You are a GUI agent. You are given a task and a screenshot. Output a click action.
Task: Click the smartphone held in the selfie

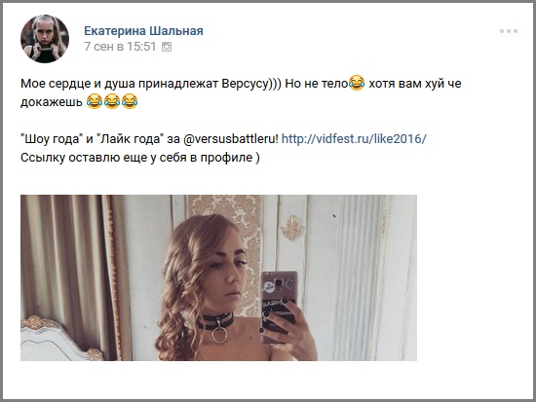[x=279, y=306]
